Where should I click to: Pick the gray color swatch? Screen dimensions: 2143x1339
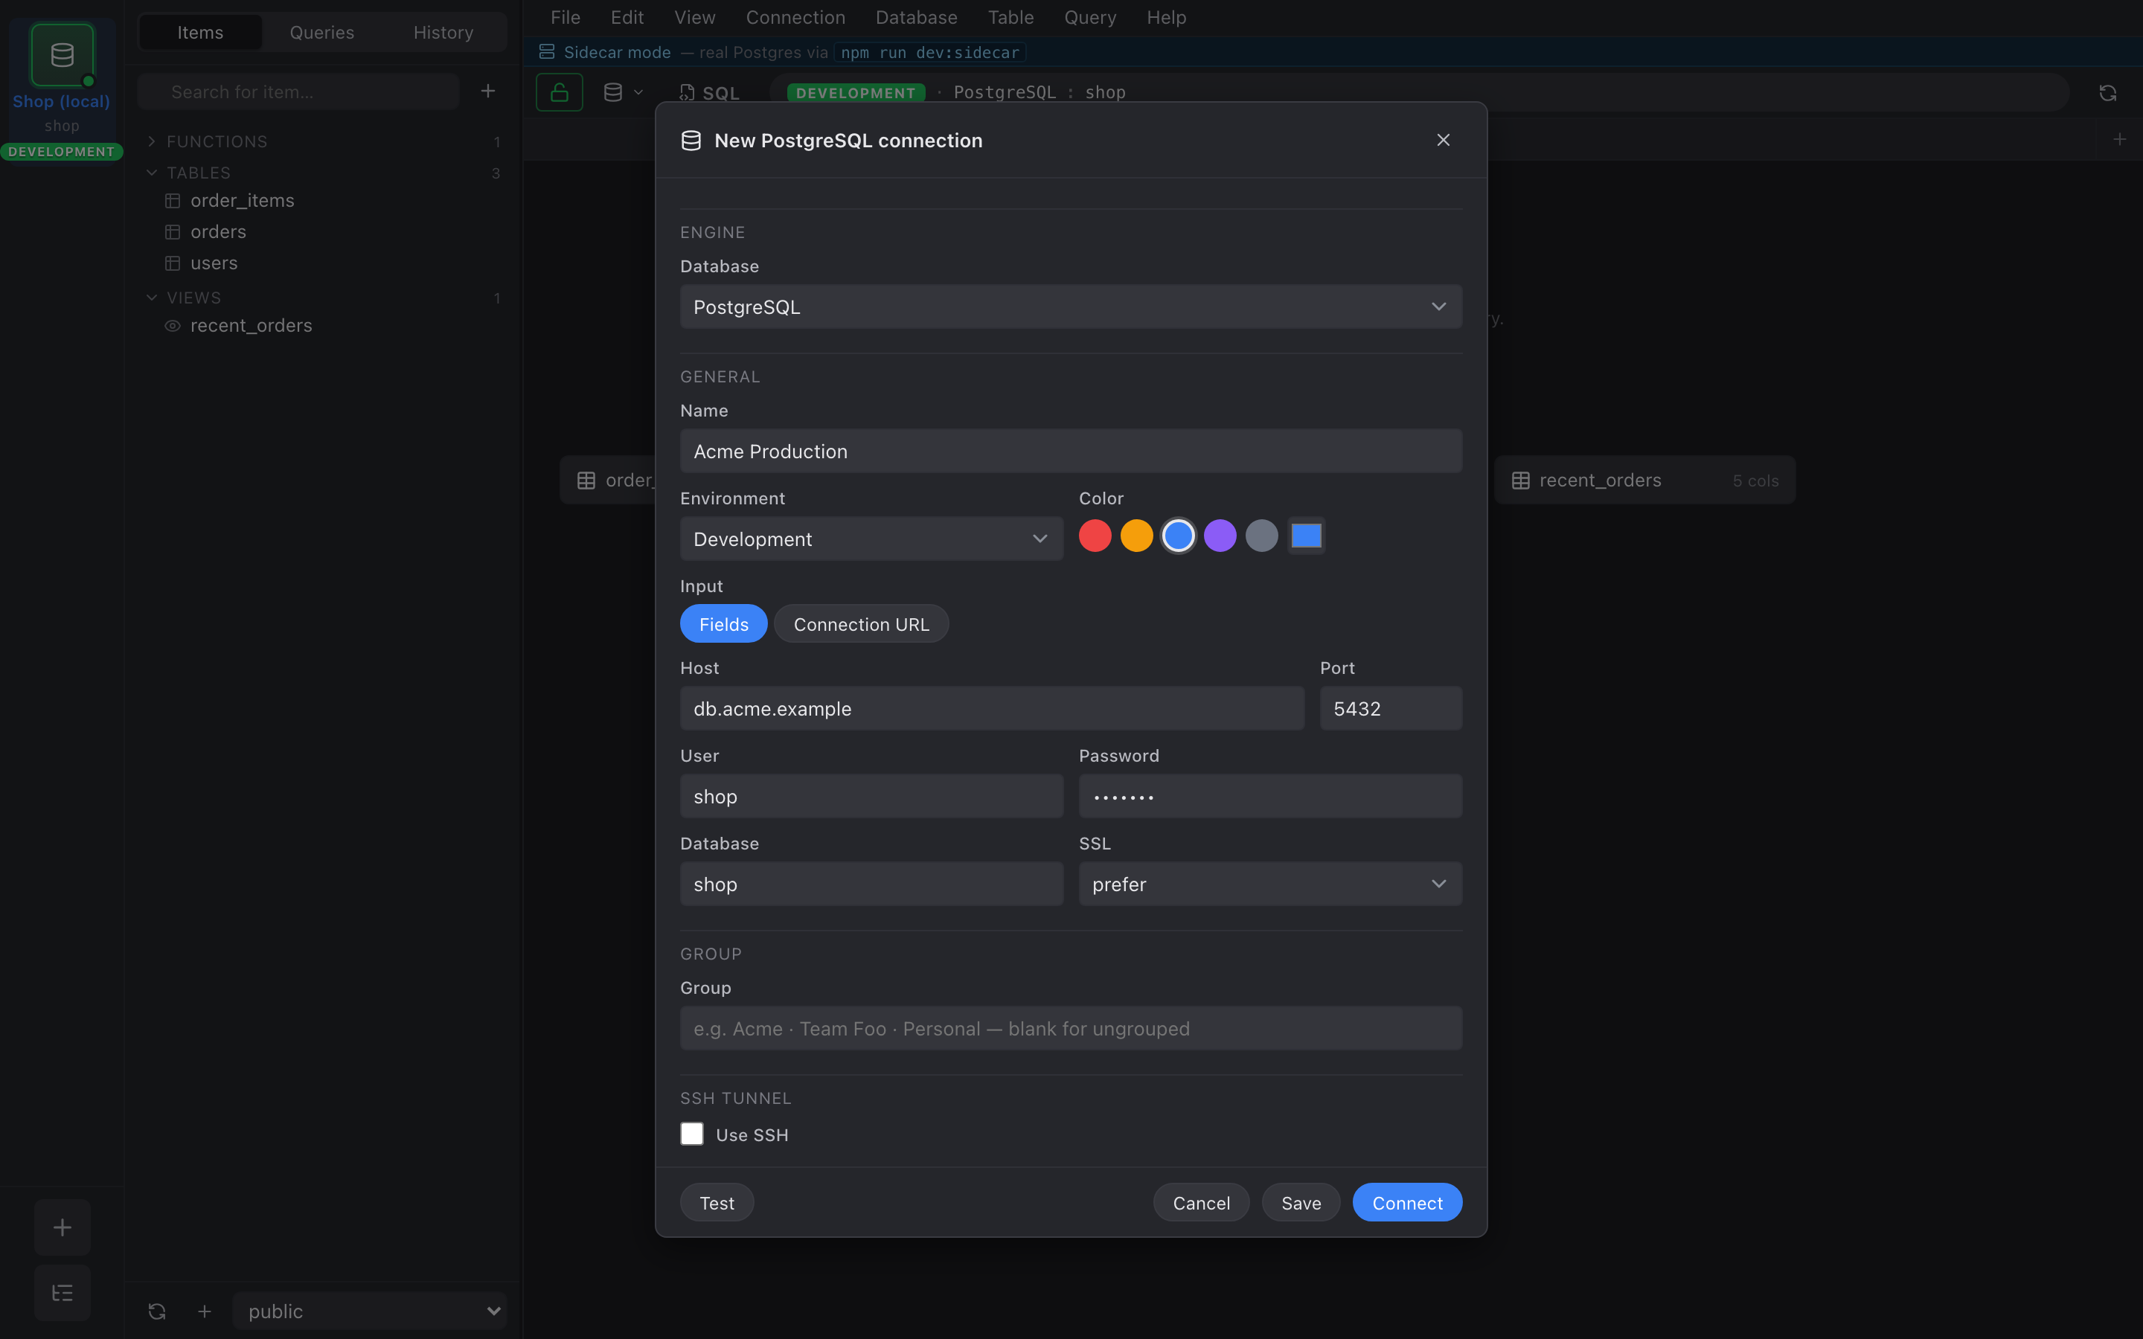click(1261, 536)
